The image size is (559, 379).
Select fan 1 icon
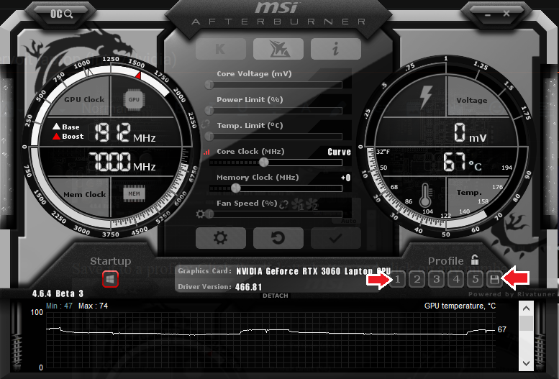[x=298, y=204]
